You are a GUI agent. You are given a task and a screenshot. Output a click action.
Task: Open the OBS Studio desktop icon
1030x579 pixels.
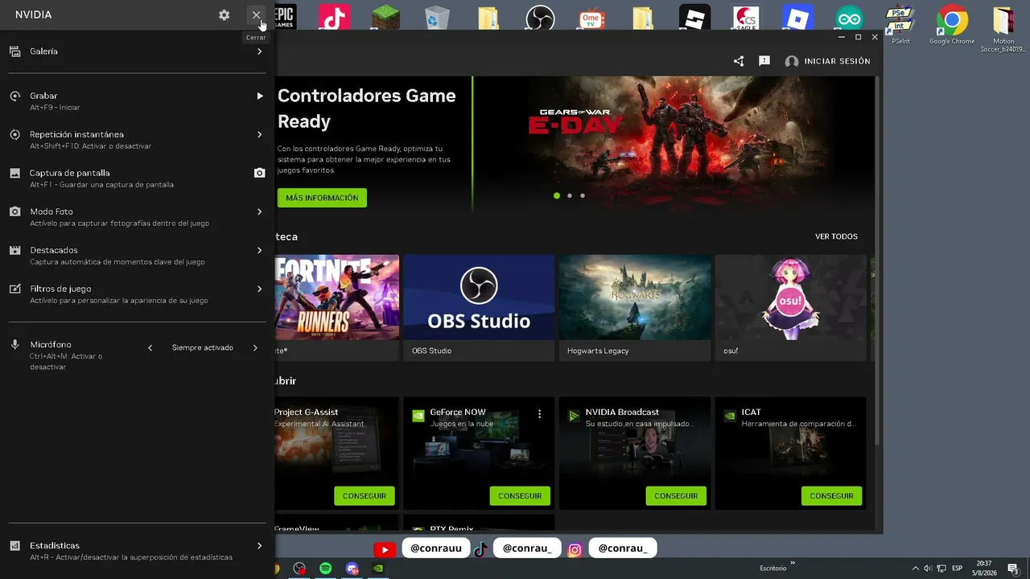click(540, 18)
